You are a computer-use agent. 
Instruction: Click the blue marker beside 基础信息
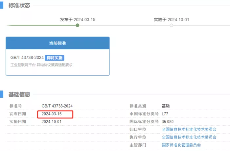(2, 94)
